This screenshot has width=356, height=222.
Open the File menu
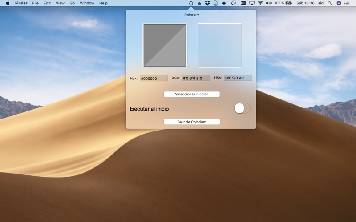pyautogui.click(x=35, y=3)
